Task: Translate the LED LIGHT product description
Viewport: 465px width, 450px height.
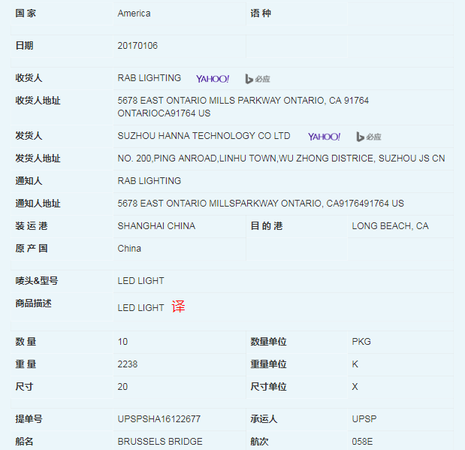Action: pyautogui.click(x=178, y=307)
